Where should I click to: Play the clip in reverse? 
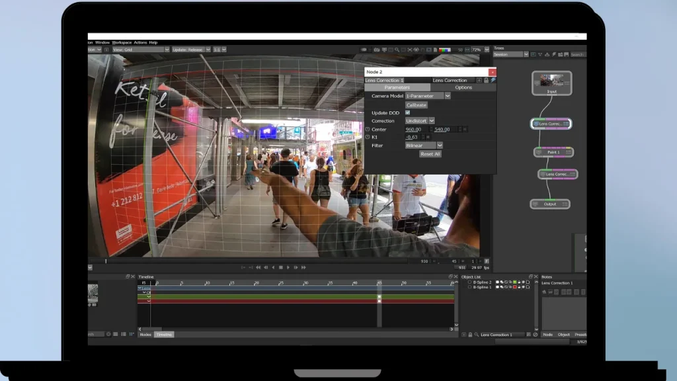[x=273, y=267]
